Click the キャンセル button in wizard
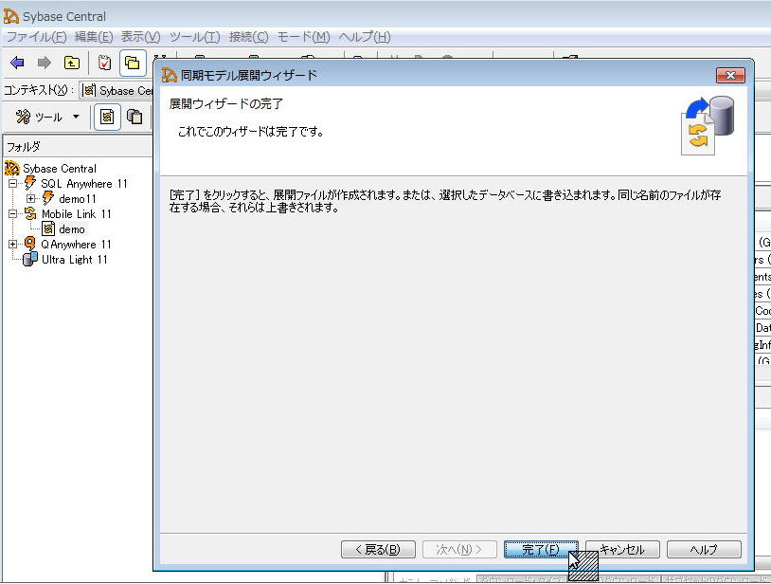The height and width of the screenshot is (584, 771). [622, 550]
